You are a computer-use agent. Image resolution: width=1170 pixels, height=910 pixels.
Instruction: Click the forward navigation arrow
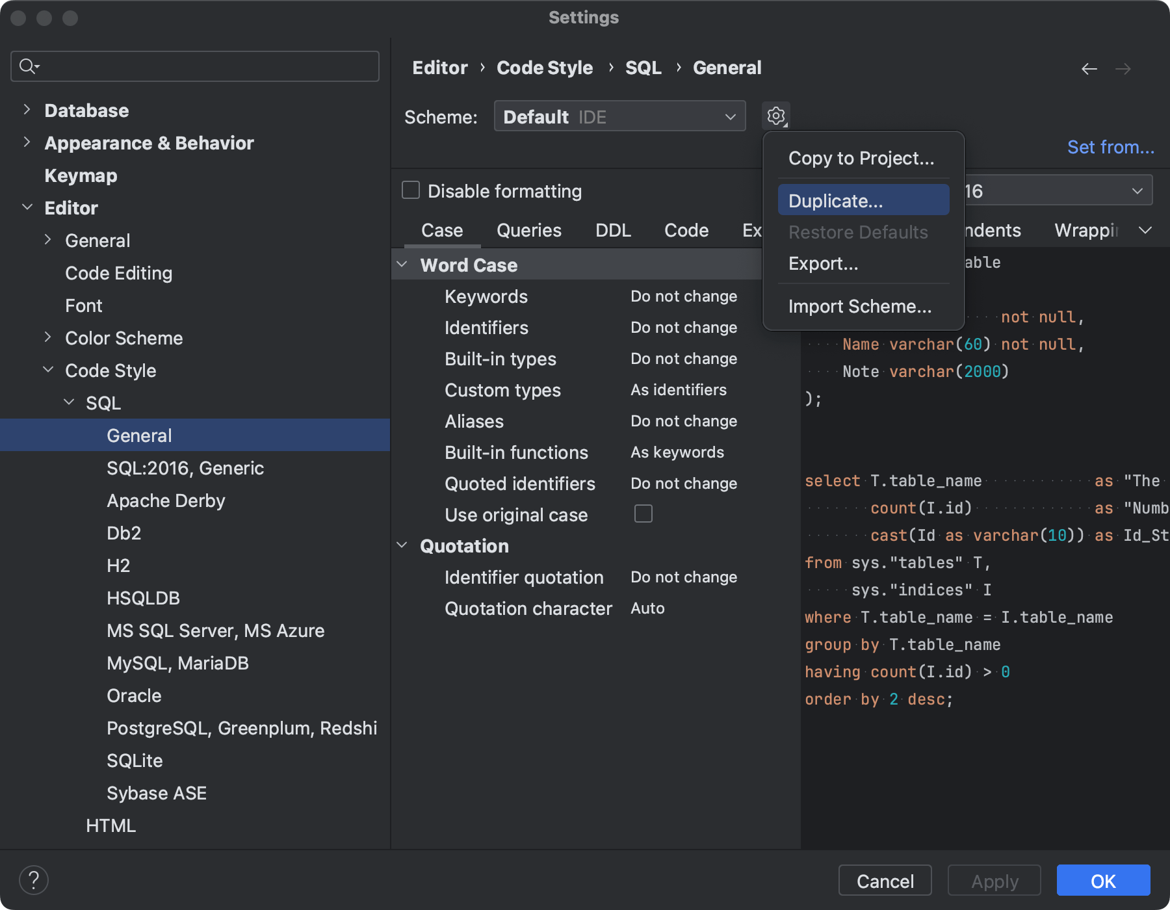click(1124, 68)
